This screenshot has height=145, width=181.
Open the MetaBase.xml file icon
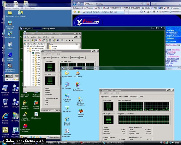point(36,115)
